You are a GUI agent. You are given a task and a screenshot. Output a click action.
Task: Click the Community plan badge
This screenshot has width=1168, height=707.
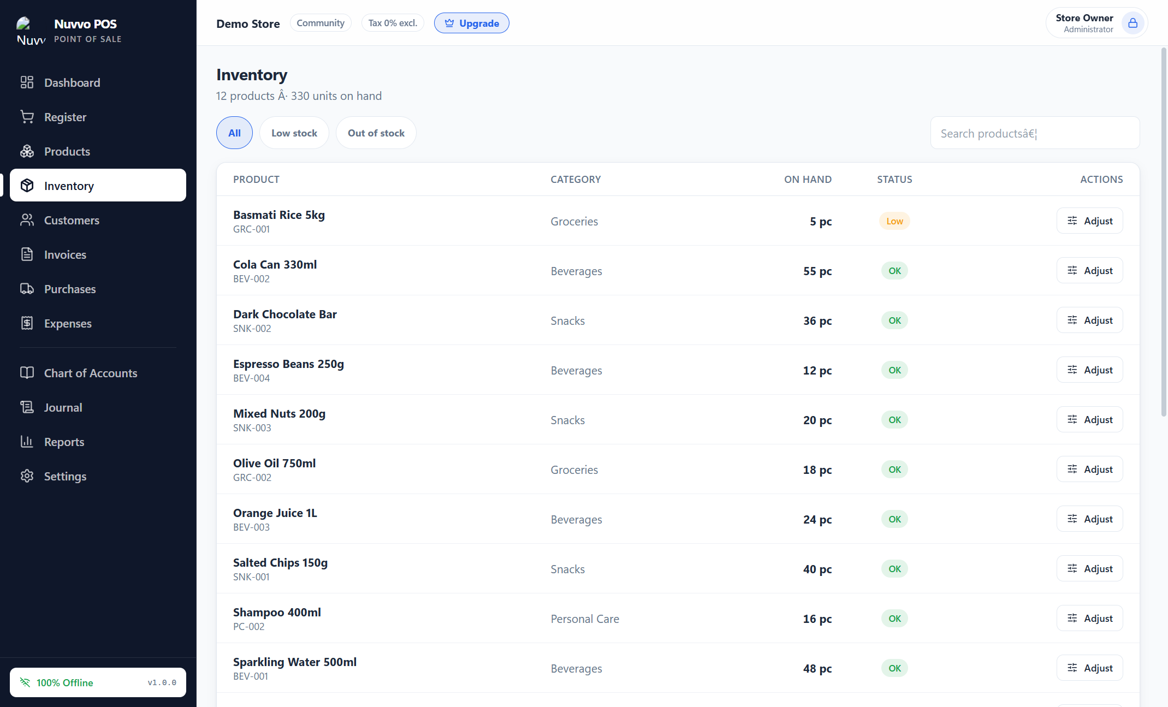click(321, 23)
